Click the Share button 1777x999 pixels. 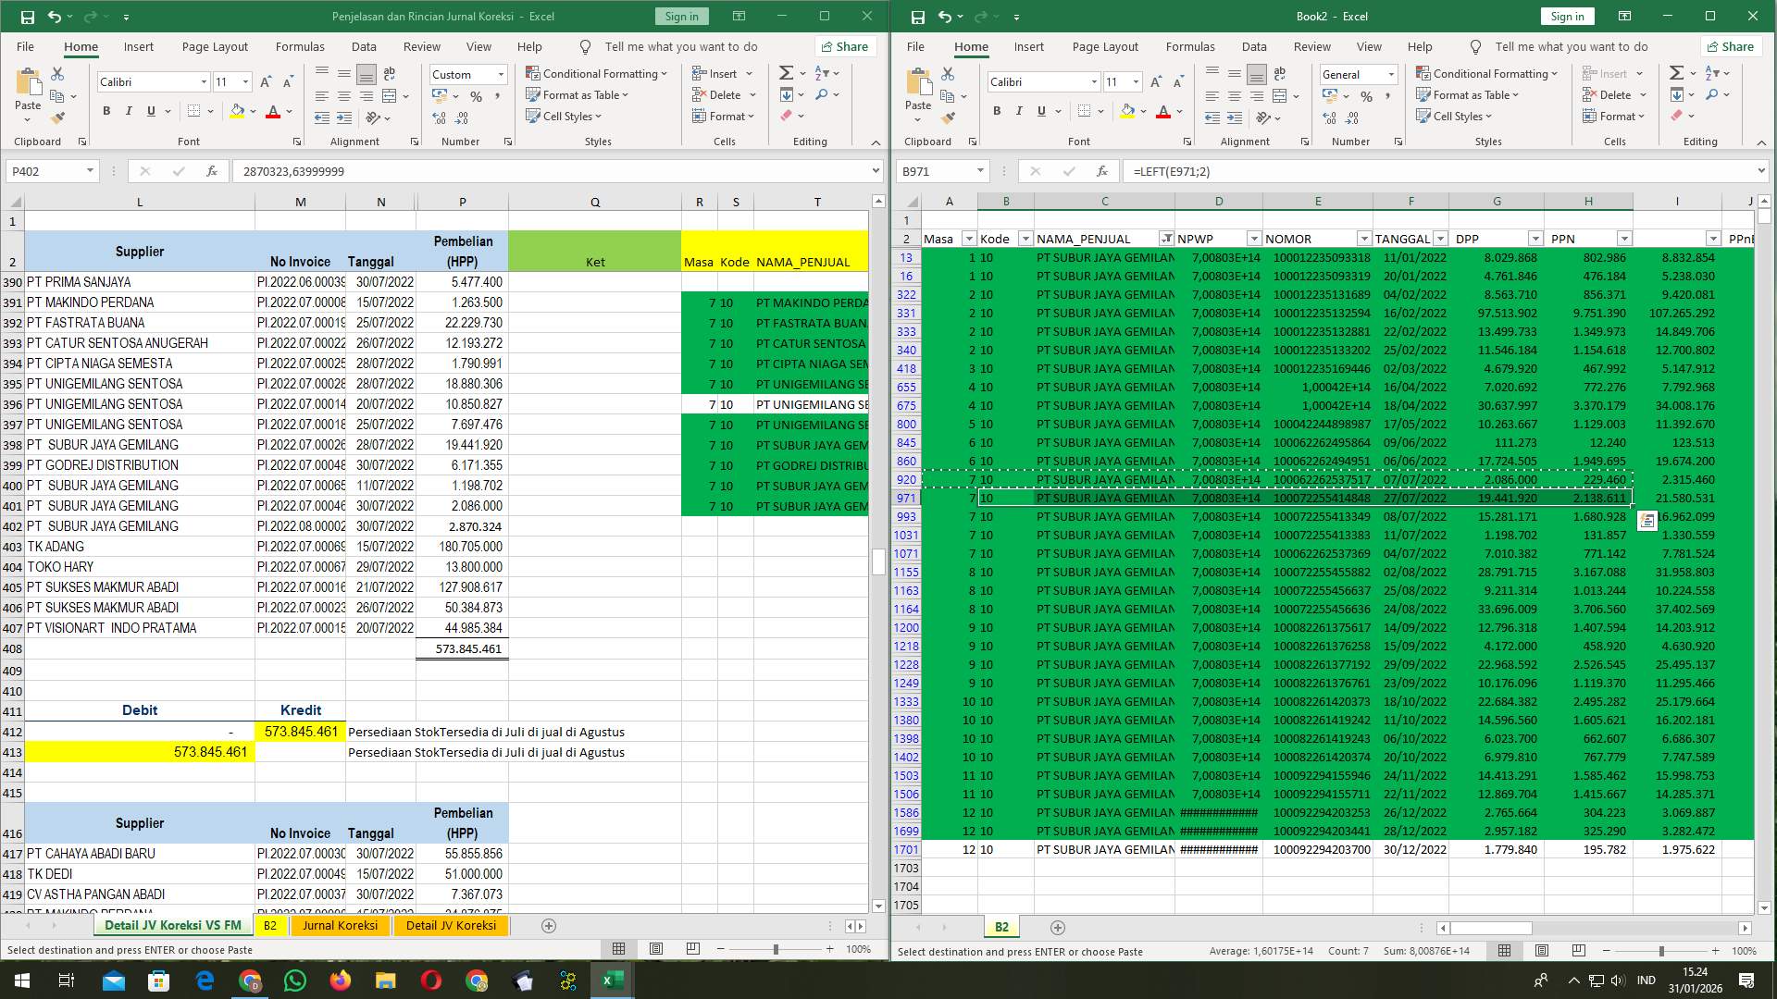tap(844, 46)
